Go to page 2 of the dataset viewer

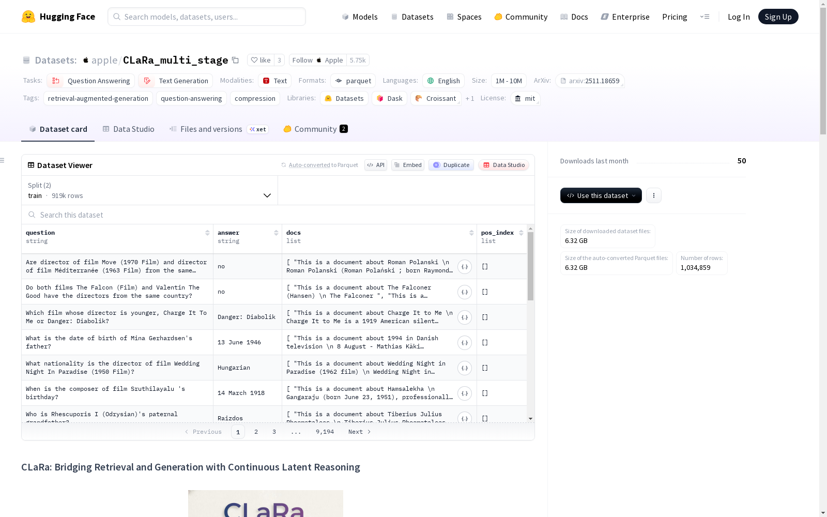point(256,432)
